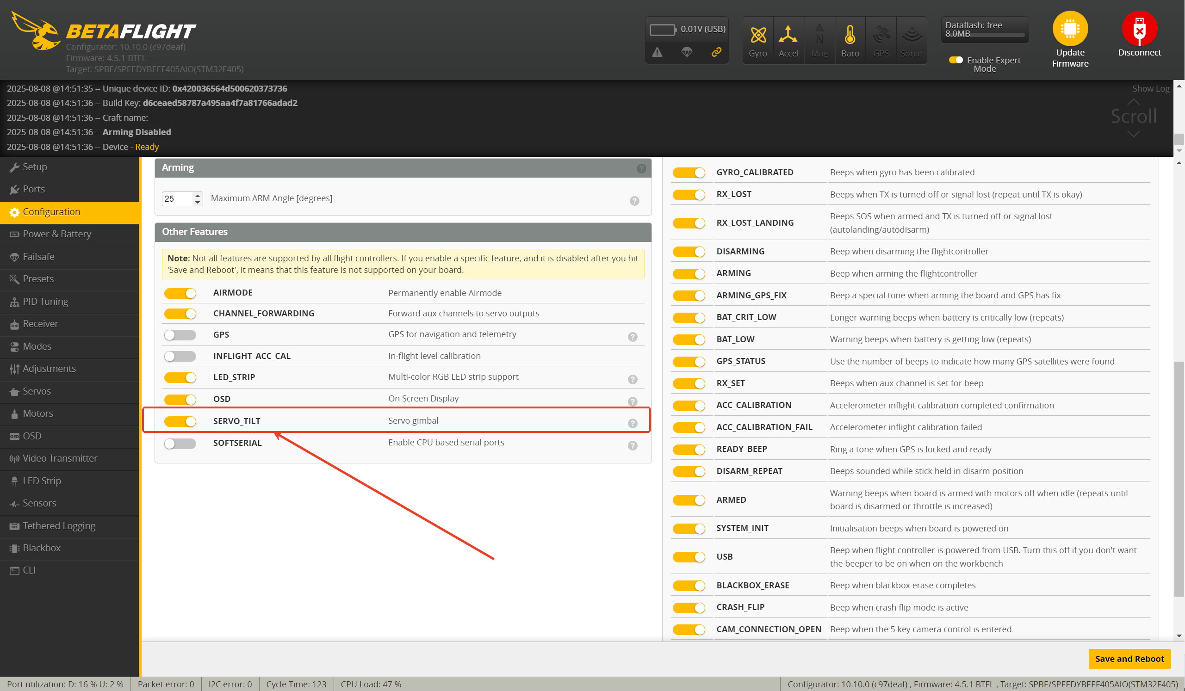The width and height of the screenshot is (1185, 691).
Task: Open the Failsafe tab
Action: pos(69,257)
